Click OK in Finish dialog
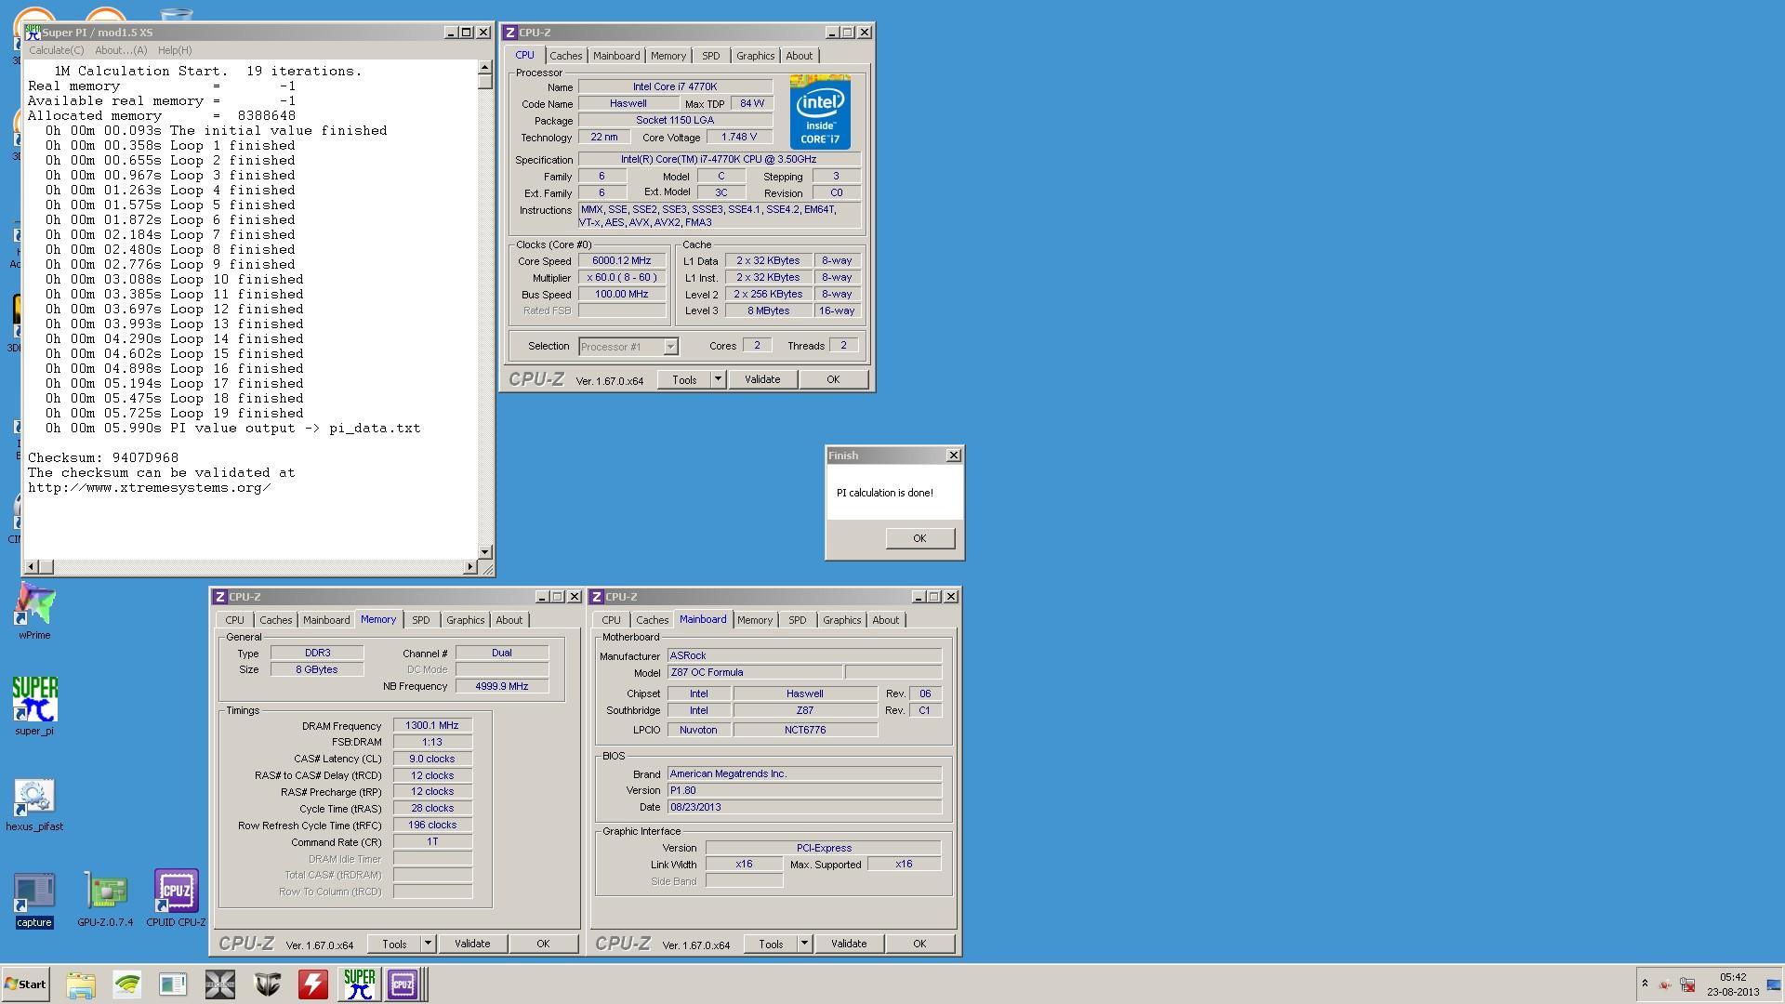This screenshot has height=1004, width=1785. pyautogui.click(x=919, y=538)
